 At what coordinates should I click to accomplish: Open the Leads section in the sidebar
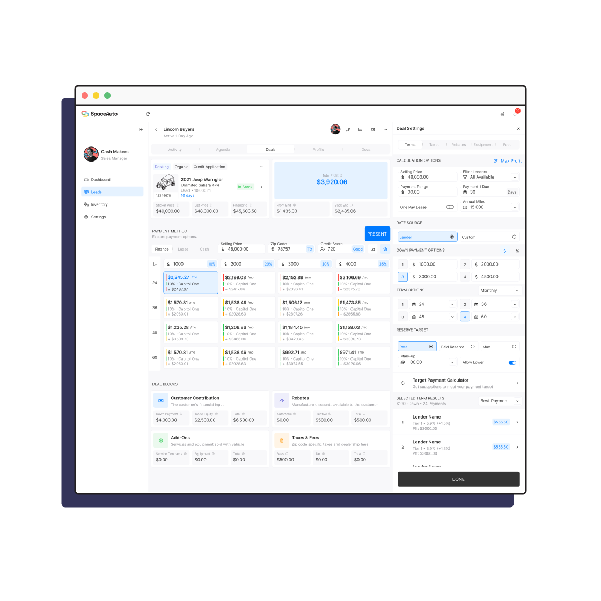click(98, 192)
